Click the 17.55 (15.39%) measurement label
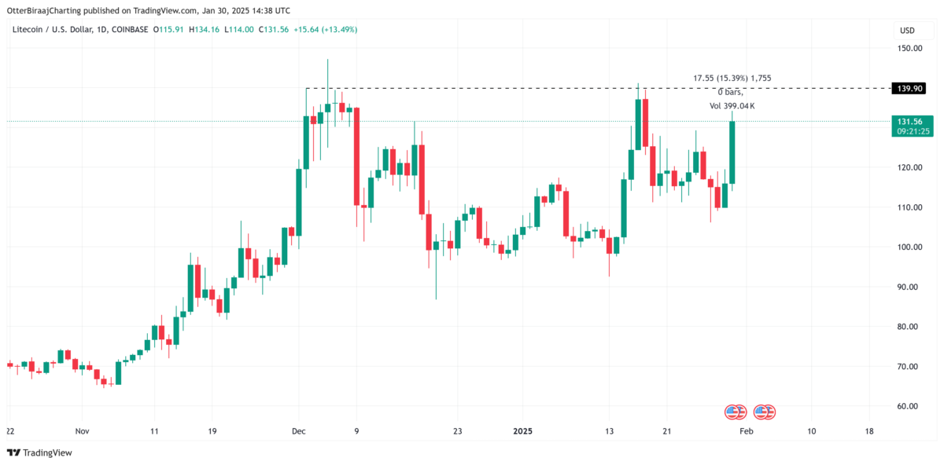944x465 pixels. click(732, 79)
